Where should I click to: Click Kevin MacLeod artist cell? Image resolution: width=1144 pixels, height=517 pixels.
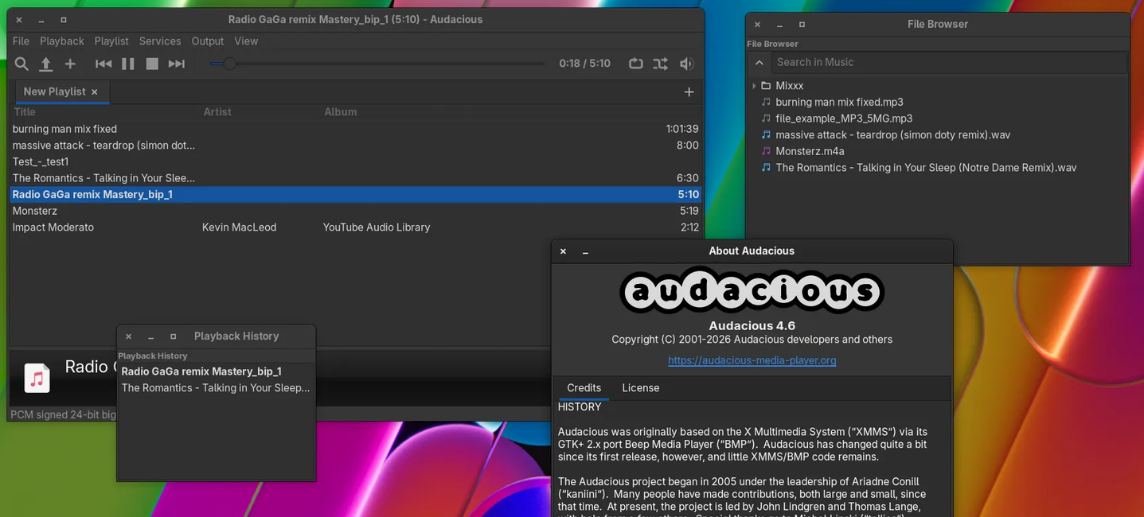click(239, 227)
